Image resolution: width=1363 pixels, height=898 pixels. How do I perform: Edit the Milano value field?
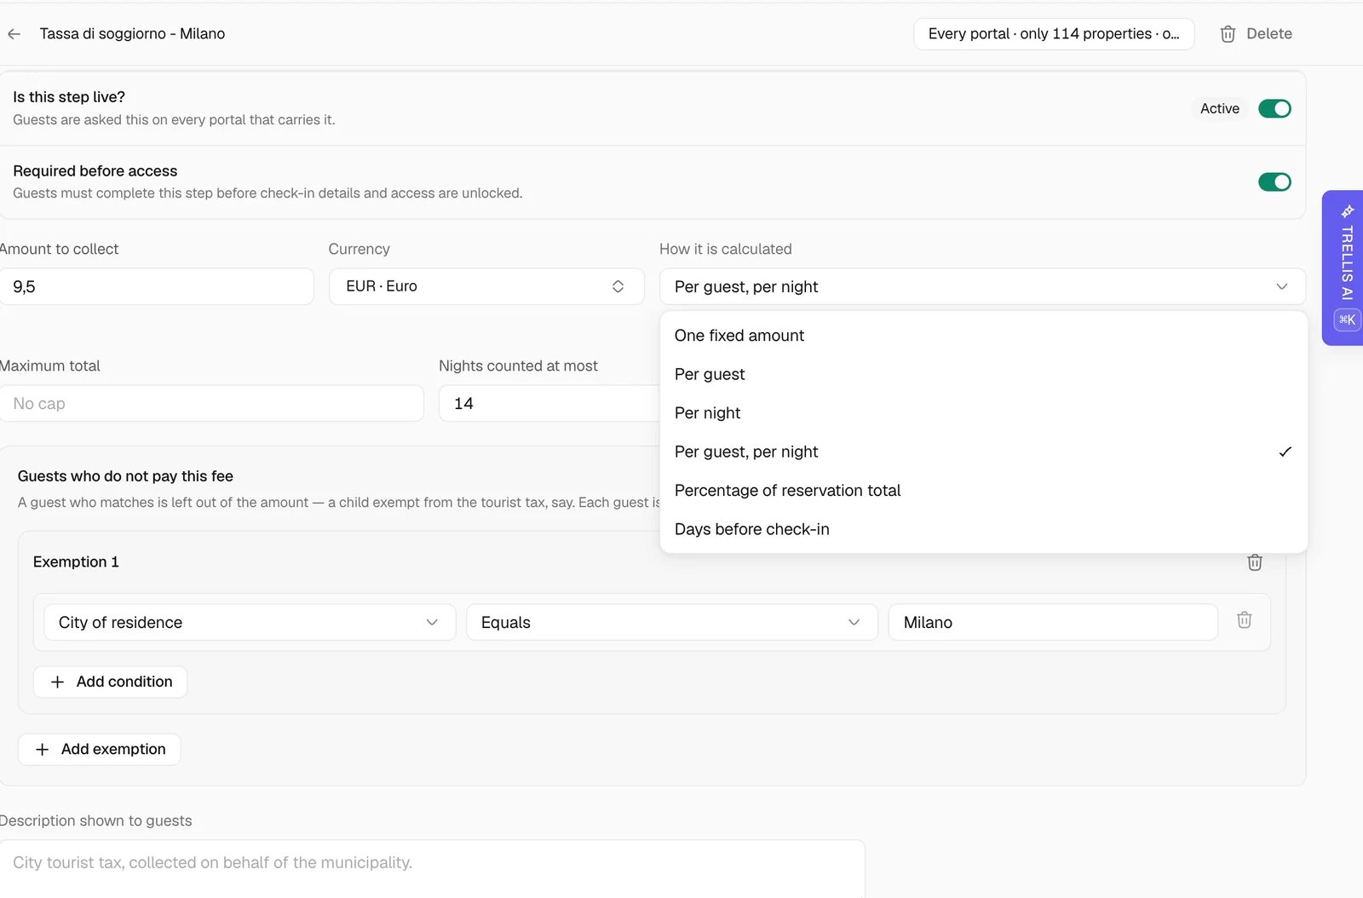pyautogui.click(x=1053, y=623)
